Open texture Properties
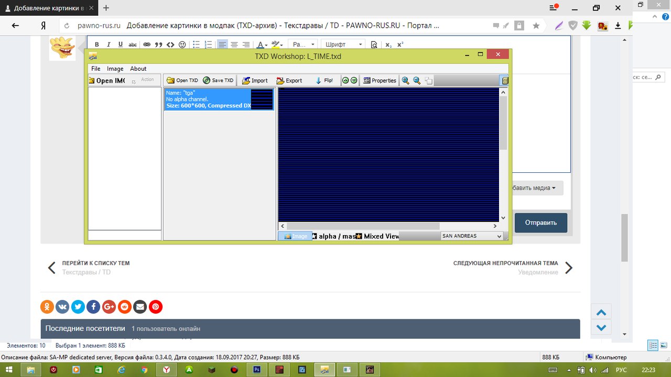Viewport: 671px width, 377px height. [x=380, y=81]
